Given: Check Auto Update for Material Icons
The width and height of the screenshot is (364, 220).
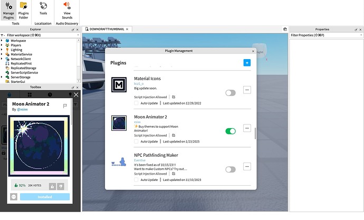Looking at the screenshot, I should click(136, 103).
